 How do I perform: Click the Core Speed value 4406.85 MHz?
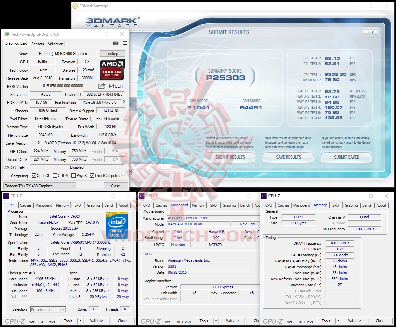46,279
